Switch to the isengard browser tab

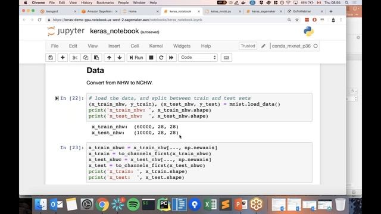[58, 11]
